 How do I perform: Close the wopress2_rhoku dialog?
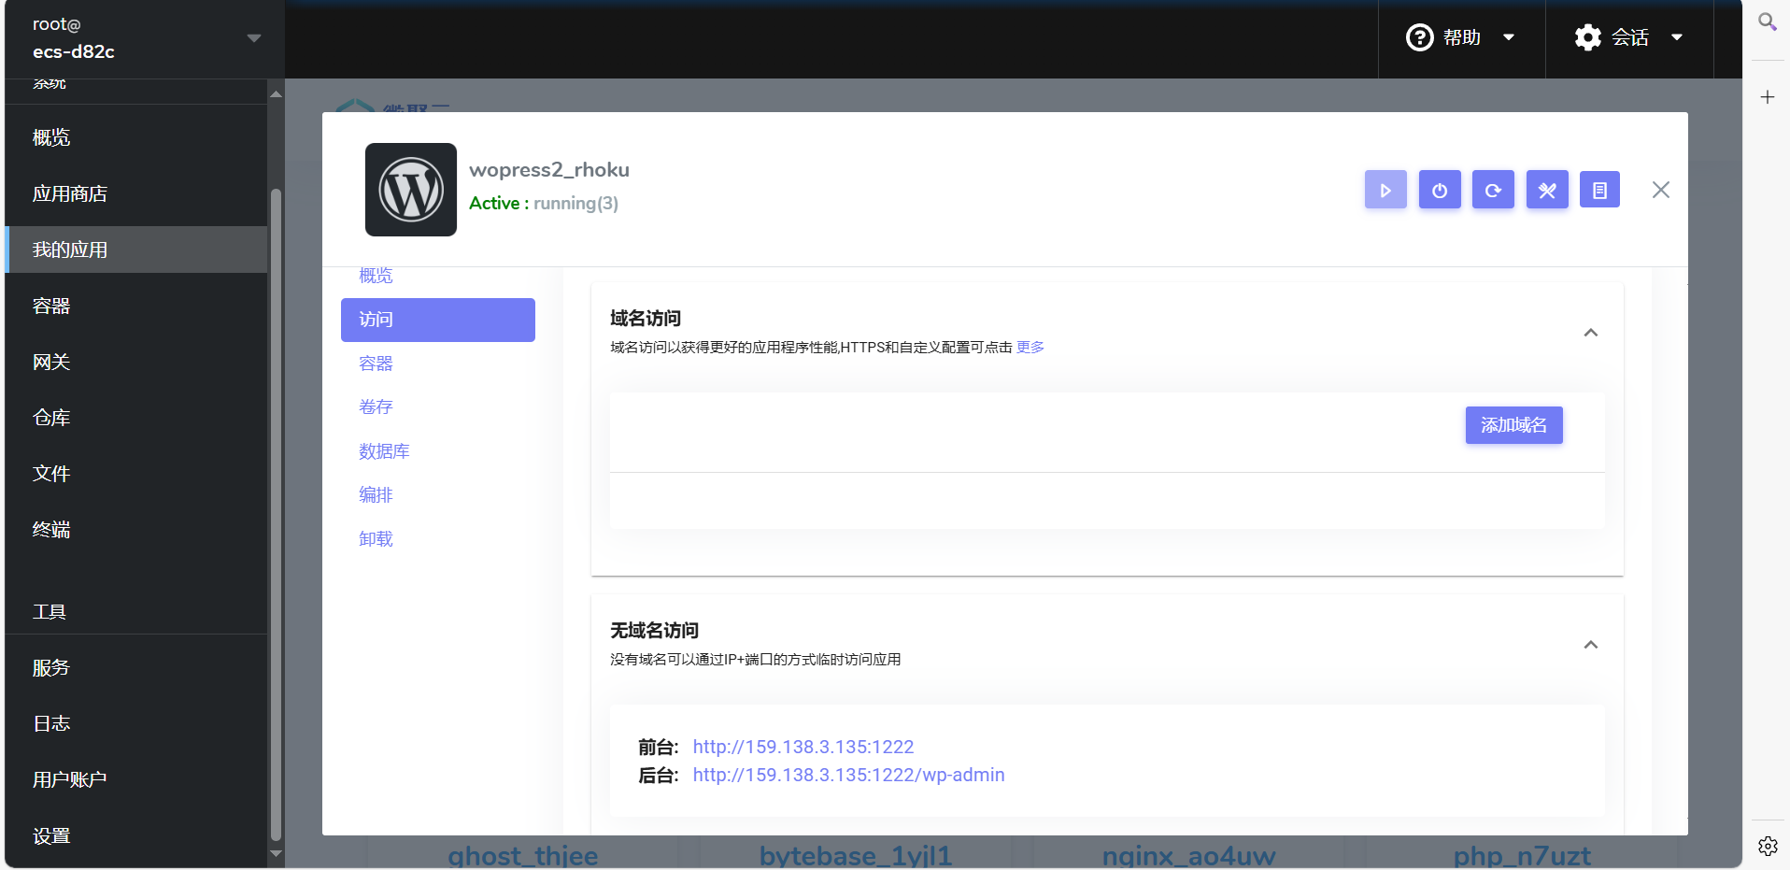click(x=1660, y=190)
